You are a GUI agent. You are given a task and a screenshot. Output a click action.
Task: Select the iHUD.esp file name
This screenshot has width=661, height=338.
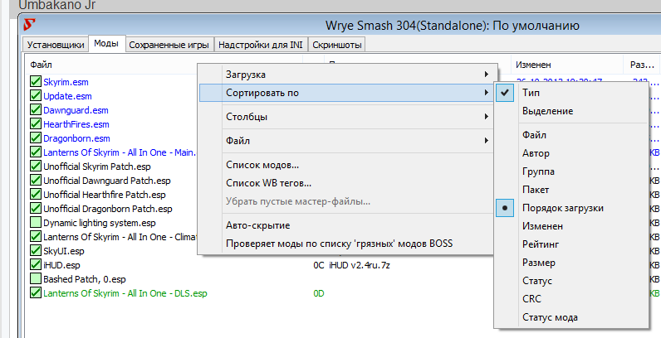(x=61, y=265)
